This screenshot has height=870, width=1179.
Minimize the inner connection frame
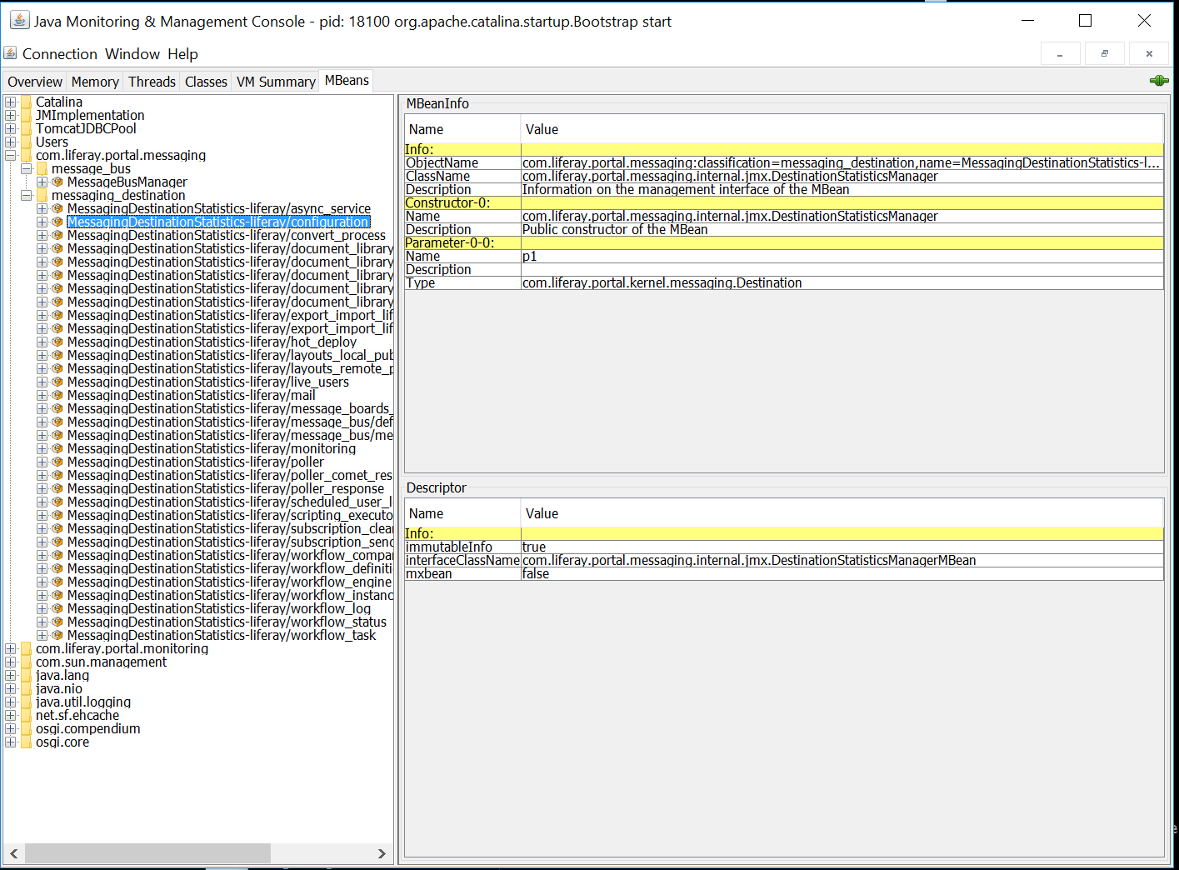click(x=1060, y=54)
